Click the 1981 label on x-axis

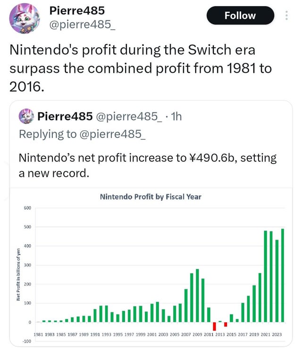pyautogui.click(x=38, y=335)
